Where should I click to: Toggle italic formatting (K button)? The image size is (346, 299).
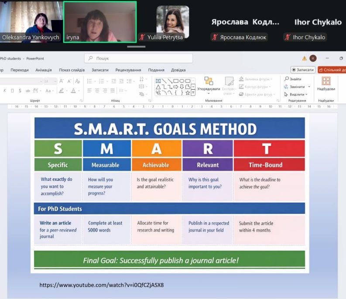coord(5,91)
